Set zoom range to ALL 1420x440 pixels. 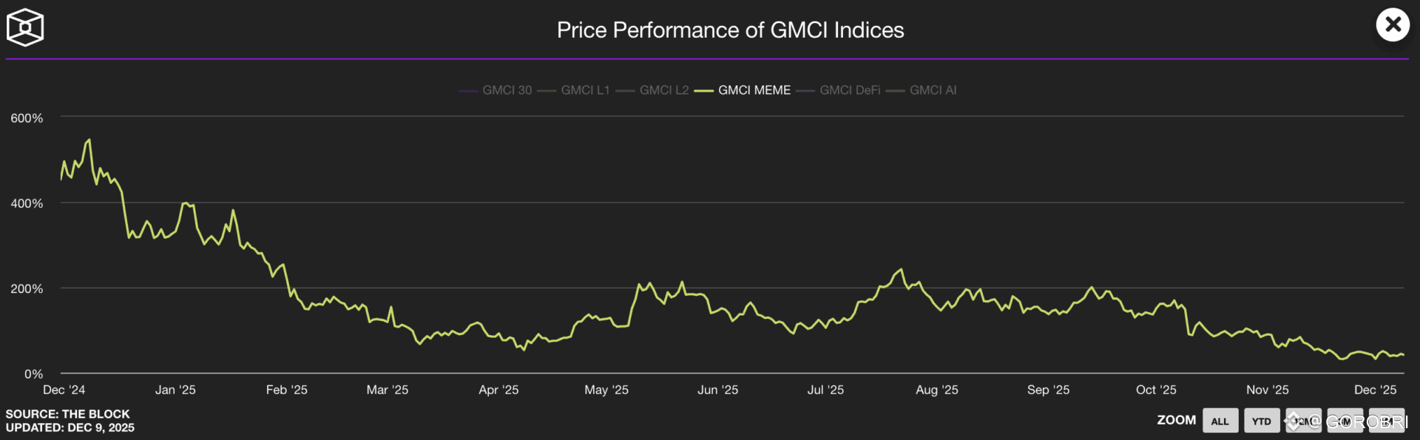pyautogui.click(x=1220, y=421)
